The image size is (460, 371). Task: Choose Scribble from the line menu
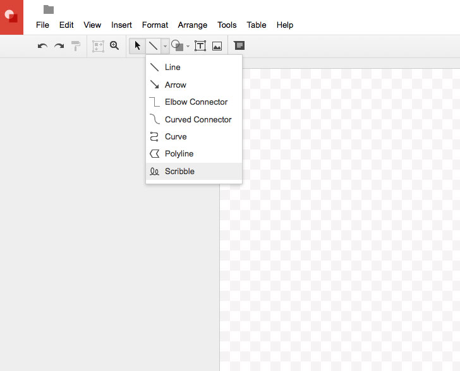tap(179, 171)
